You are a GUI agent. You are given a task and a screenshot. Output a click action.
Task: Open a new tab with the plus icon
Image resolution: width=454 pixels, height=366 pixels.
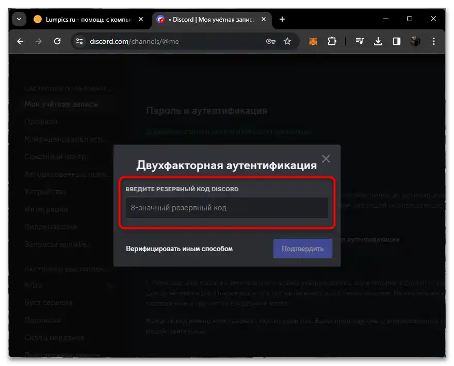coord(282,19)
